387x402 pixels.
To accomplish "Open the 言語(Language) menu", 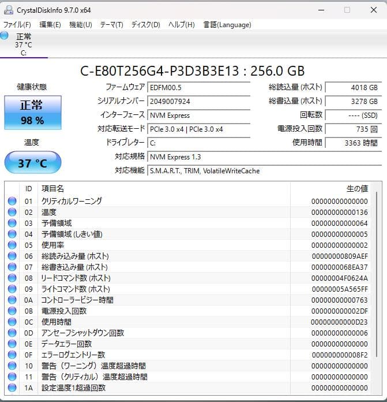I will tap(227, 25).
